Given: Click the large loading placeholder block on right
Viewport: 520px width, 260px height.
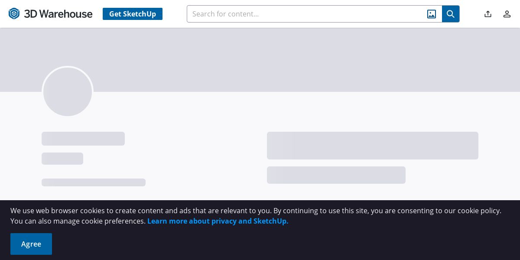Looking at the screenshot, I should [373, 146].
